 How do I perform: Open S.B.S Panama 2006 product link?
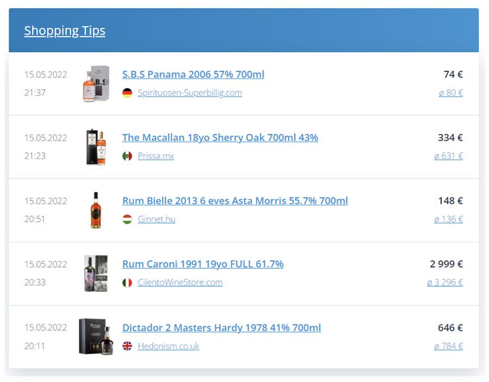tap(193, 74)
